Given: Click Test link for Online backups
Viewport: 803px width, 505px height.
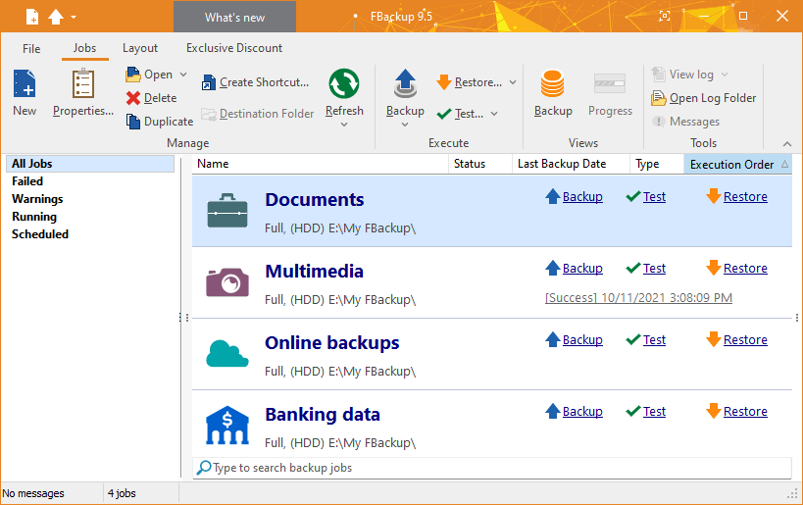Looking at the screenshot, I should [654, 340].
